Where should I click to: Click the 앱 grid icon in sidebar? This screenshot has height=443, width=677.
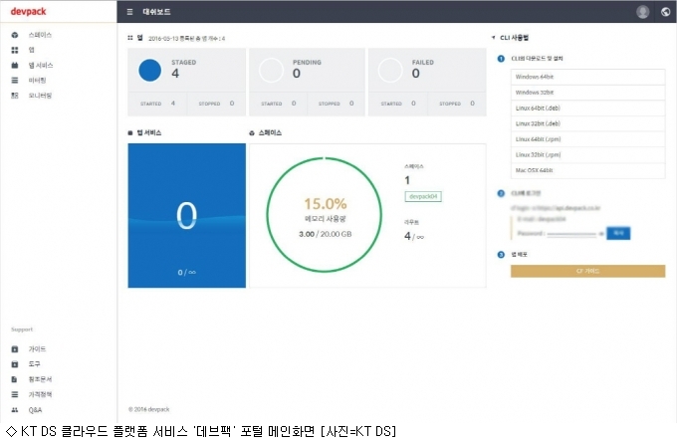(15, 50)
